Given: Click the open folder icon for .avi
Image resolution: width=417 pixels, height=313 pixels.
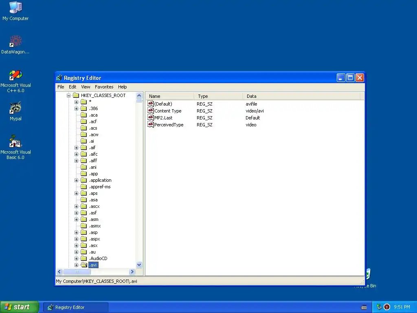Looking at the screenshot, I should pyautogui.click(x=84, y=265).
